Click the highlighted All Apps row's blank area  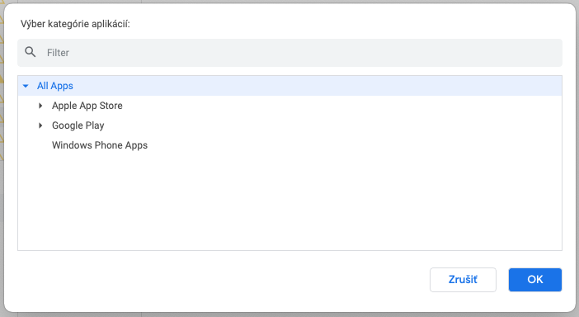click(x=318, y=86)
